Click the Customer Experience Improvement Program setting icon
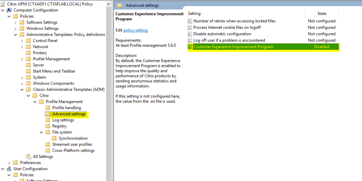Screen dimensions: 362x181 tap(190, 47)
